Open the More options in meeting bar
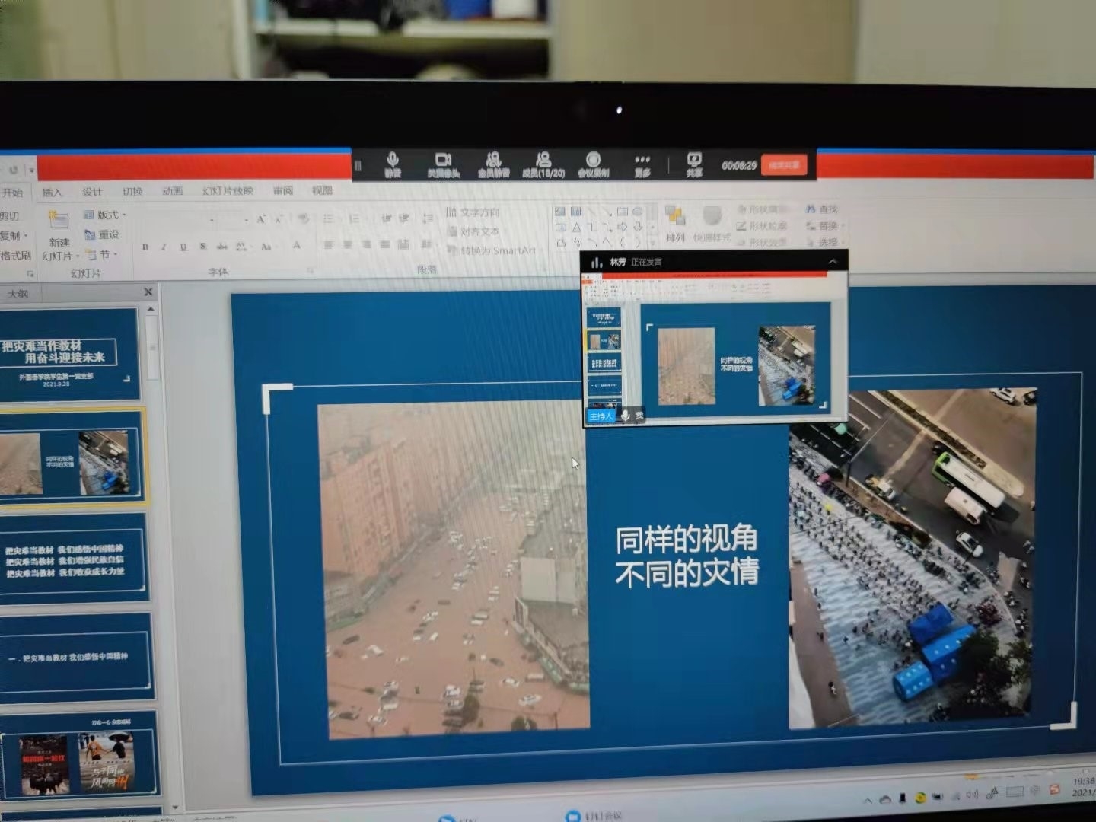Screen dimensions: 1096x822 pyautogui.click(x=642, y=163)
